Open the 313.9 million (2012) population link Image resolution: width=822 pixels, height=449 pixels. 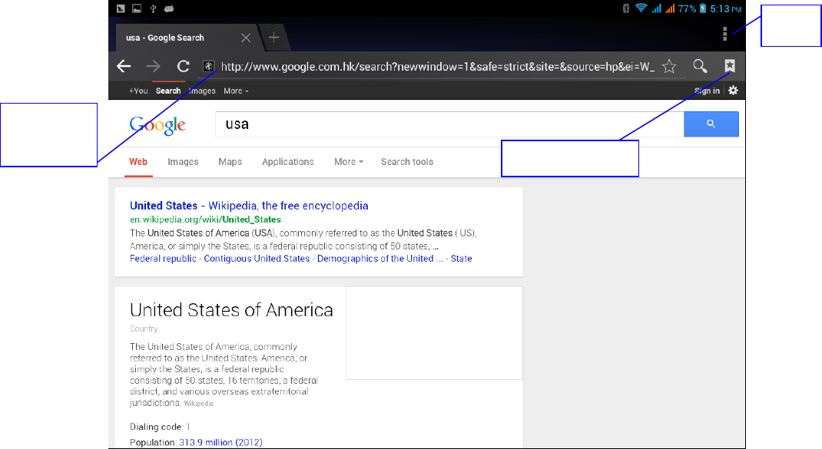coord(220,442)
